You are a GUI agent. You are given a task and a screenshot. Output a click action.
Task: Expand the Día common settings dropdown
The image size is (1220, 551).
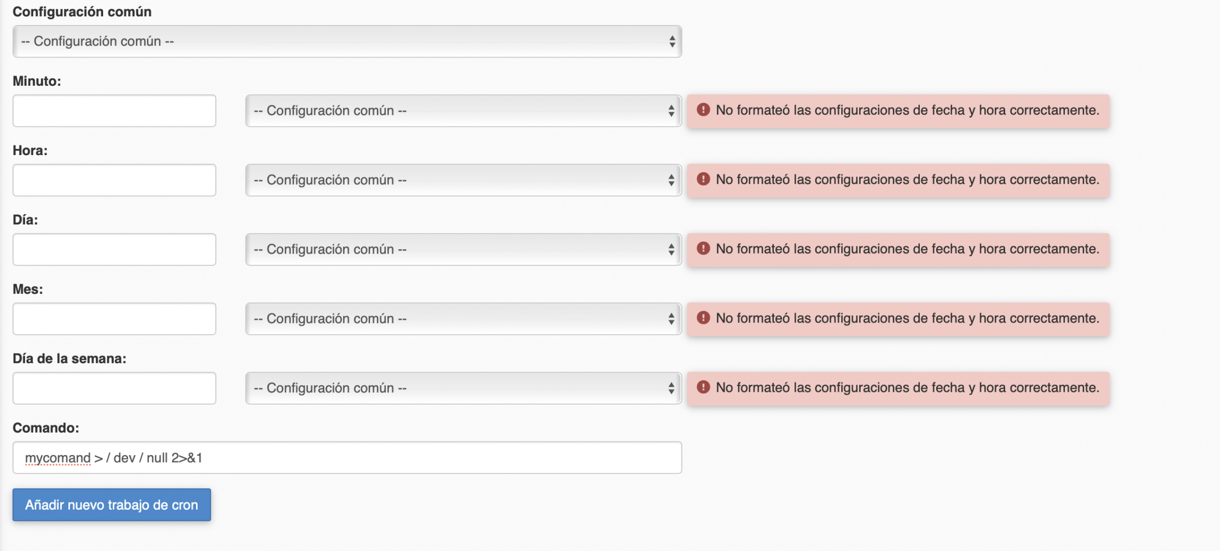tap(463, 249)
